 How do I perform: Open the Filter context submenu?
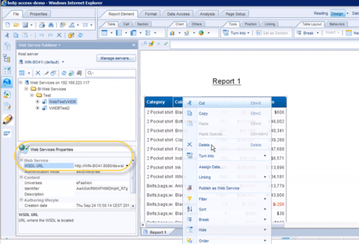[x=203, y=199]
